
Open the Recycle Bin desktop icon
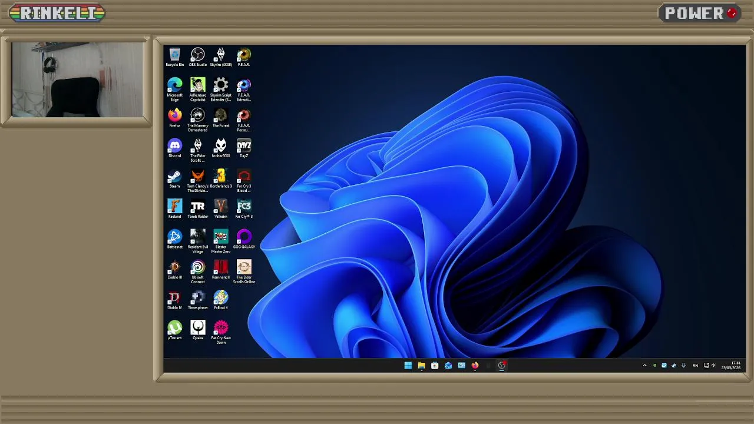pos(174,57)
